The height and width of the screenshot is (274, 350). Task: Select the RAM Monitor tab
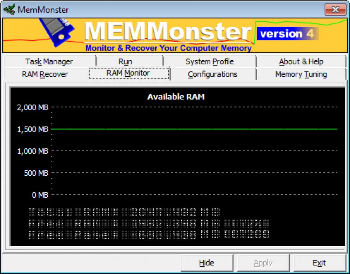(x=128, y=73)
